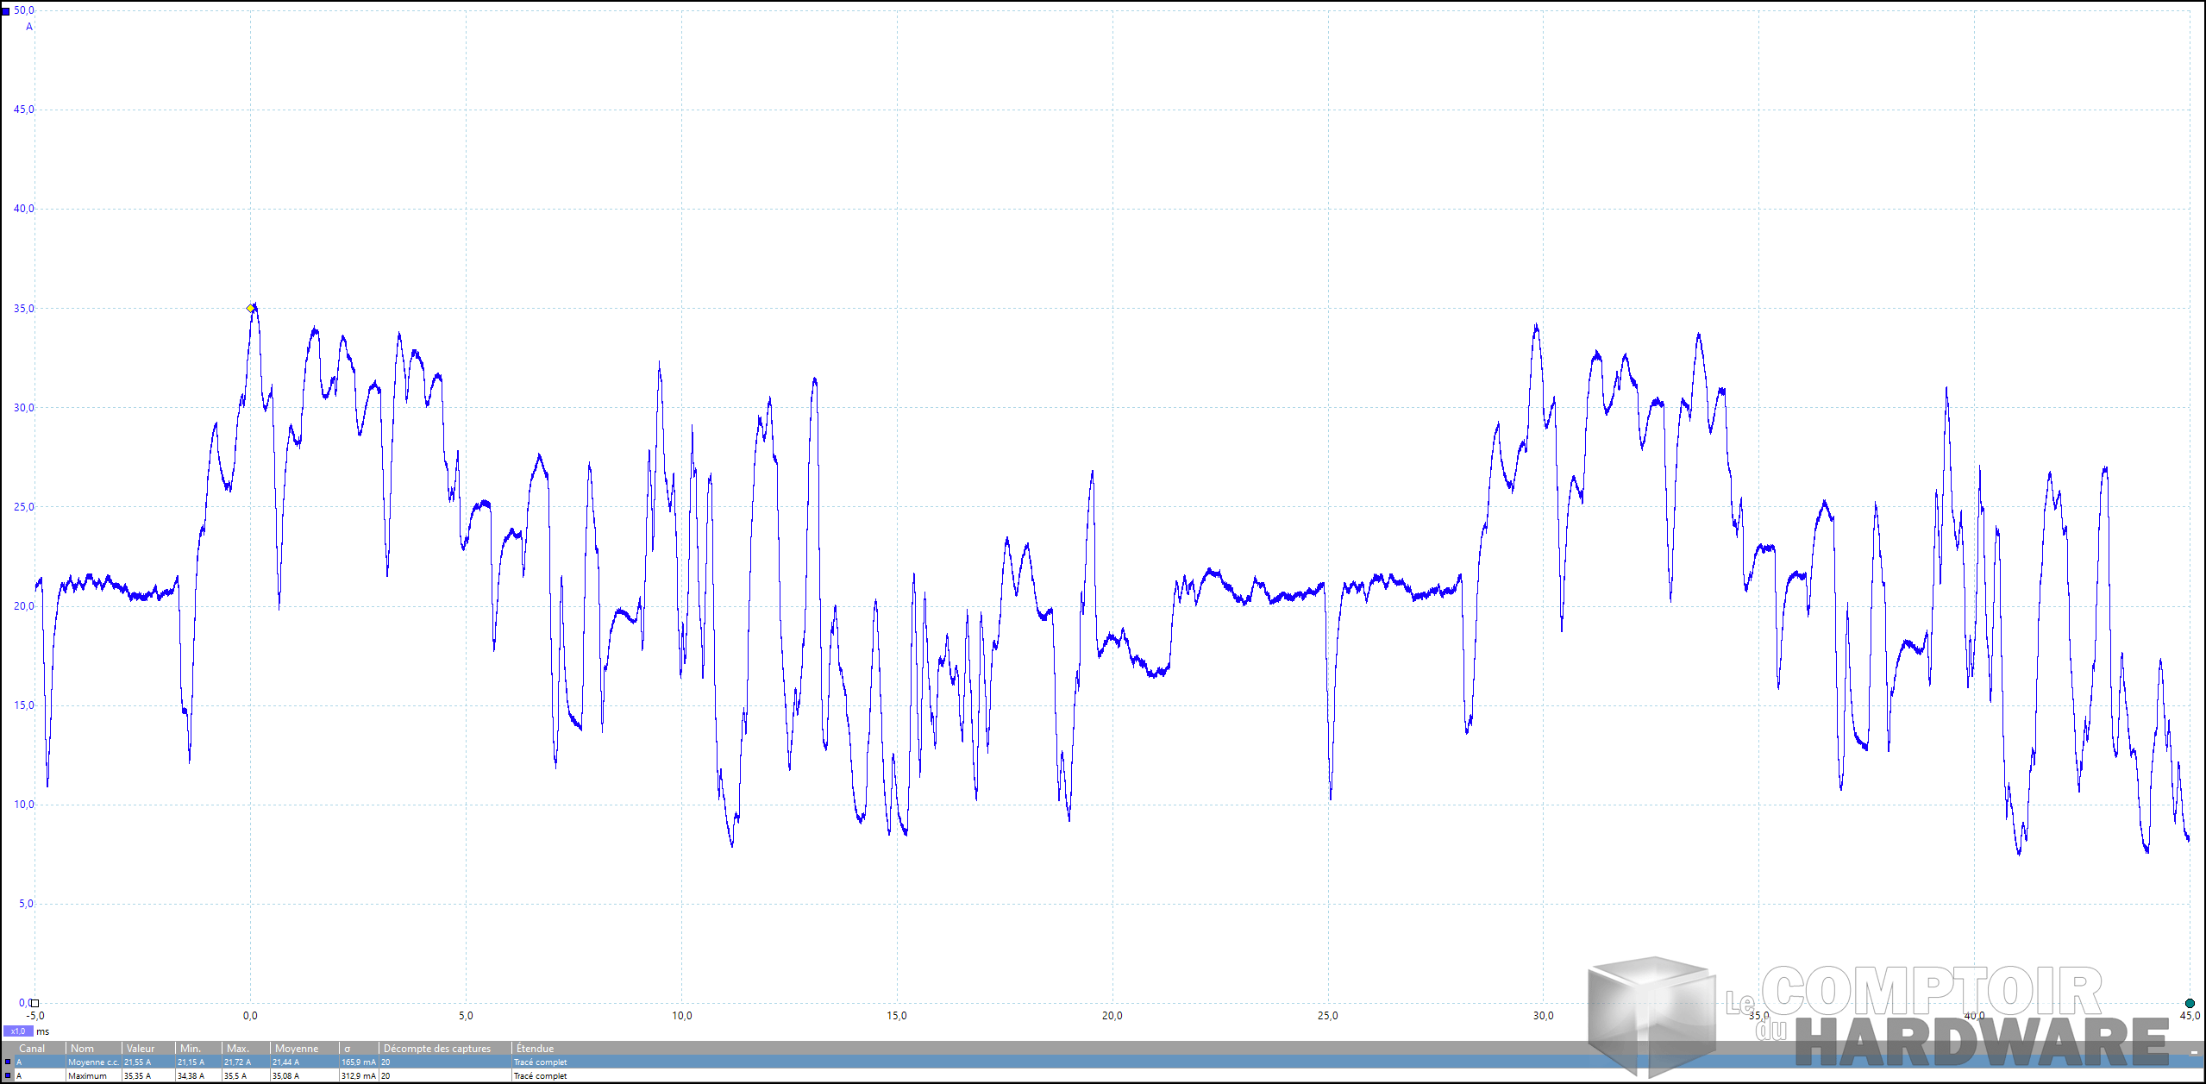Click the Décompte des captures header
This screenshot has height=1084, width=2206.
[436, 1049]
